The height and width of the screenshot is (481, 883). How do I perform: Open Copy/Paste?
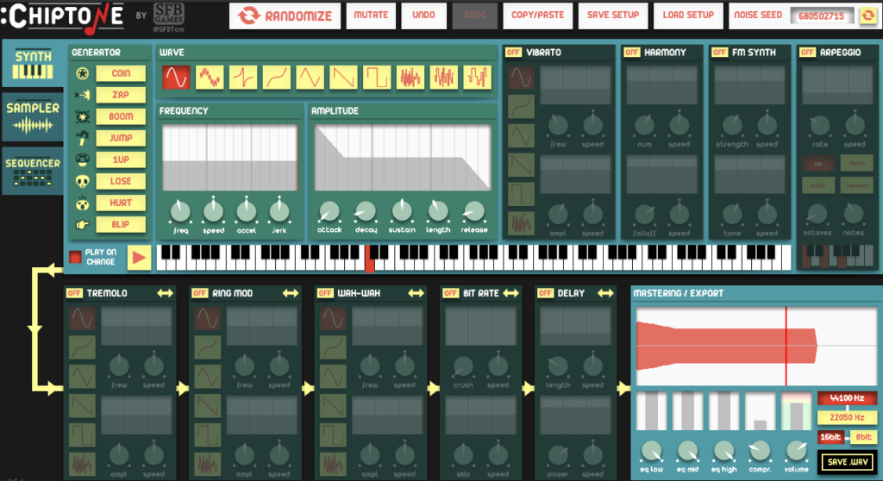click(538, 16)
